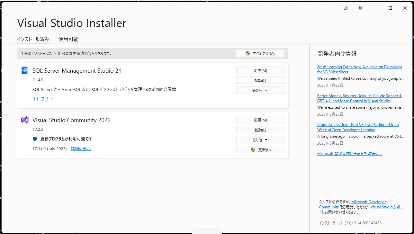This screenshot has width=414, height=234.
Task: Click インストーラー バージョン 3.14.2082.42463 text
Action: [x=350, y=223]
